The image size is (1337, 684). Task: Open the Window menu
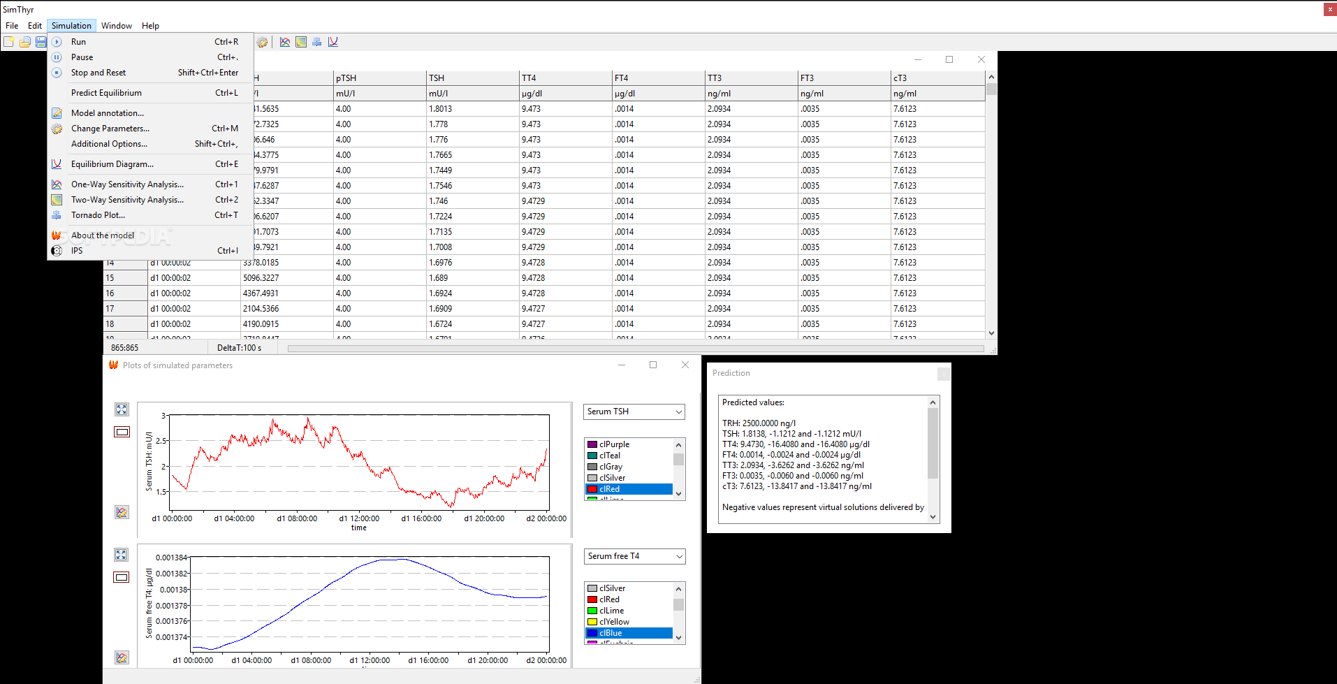point(117,26)
